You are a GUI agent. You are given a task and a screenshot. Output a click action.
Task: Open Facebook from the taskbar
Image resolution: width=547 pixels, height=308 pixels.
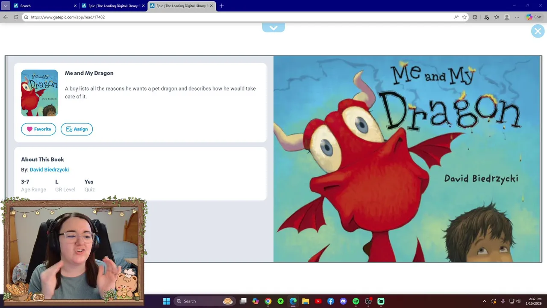[x=331, y=301]
